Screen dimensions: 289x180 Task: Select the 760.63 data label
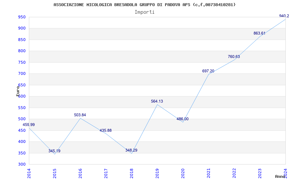234,57
